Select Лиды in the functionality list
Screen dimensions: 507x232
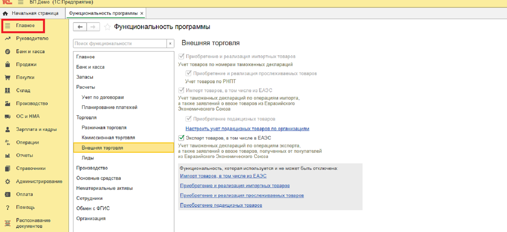(124, 158)
